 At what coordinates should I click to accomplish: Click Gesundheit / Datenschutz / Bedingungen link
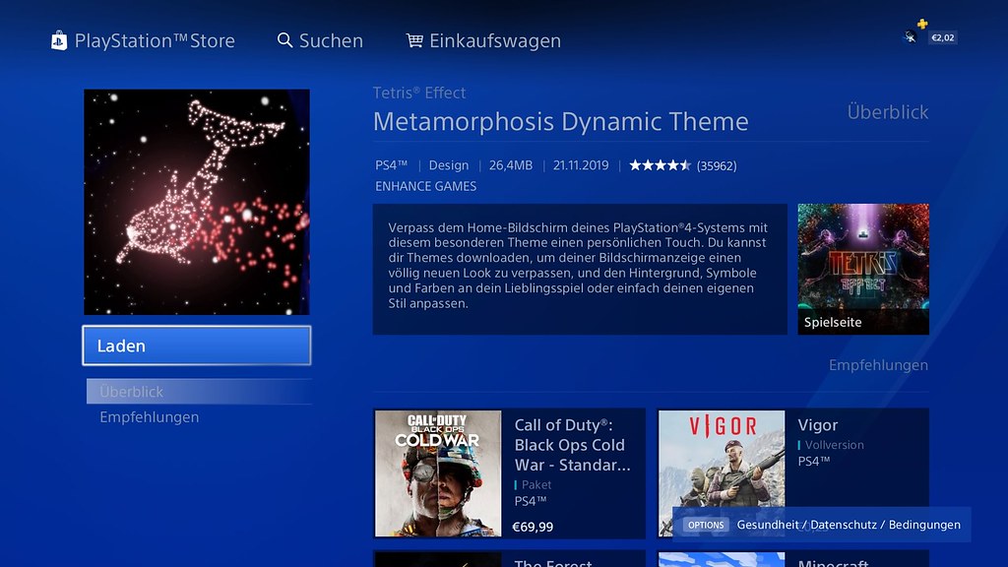point(849,525)
